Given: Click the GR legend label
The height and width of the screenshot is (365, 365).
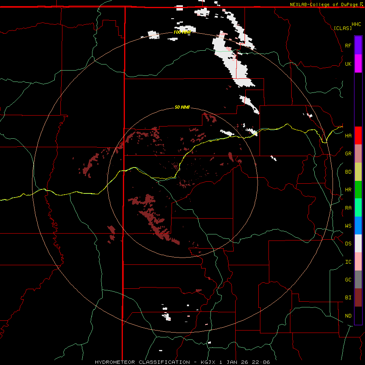Looking at the screenshot, I should [348, 154].
